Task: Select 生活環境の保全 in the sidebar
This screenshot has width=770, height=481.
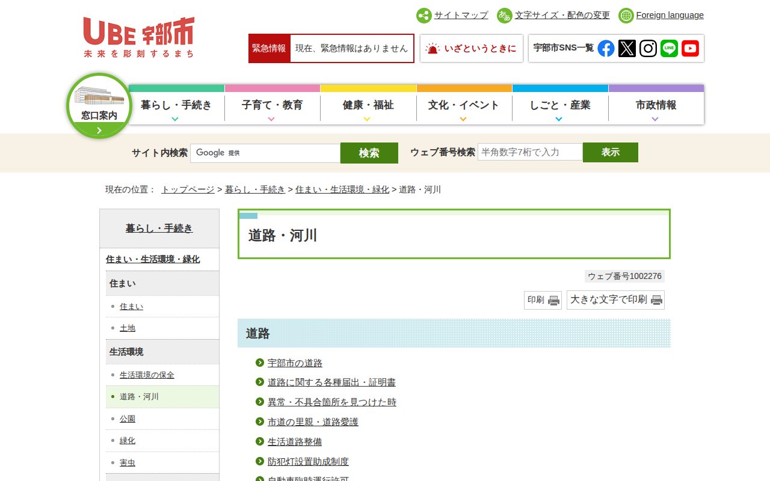Action: point(147,375)
